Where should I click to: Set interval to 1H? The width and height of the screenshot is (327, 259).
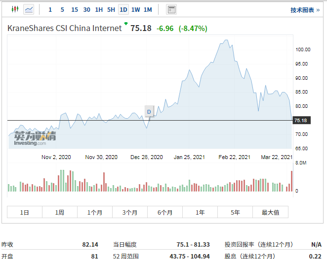99,9
